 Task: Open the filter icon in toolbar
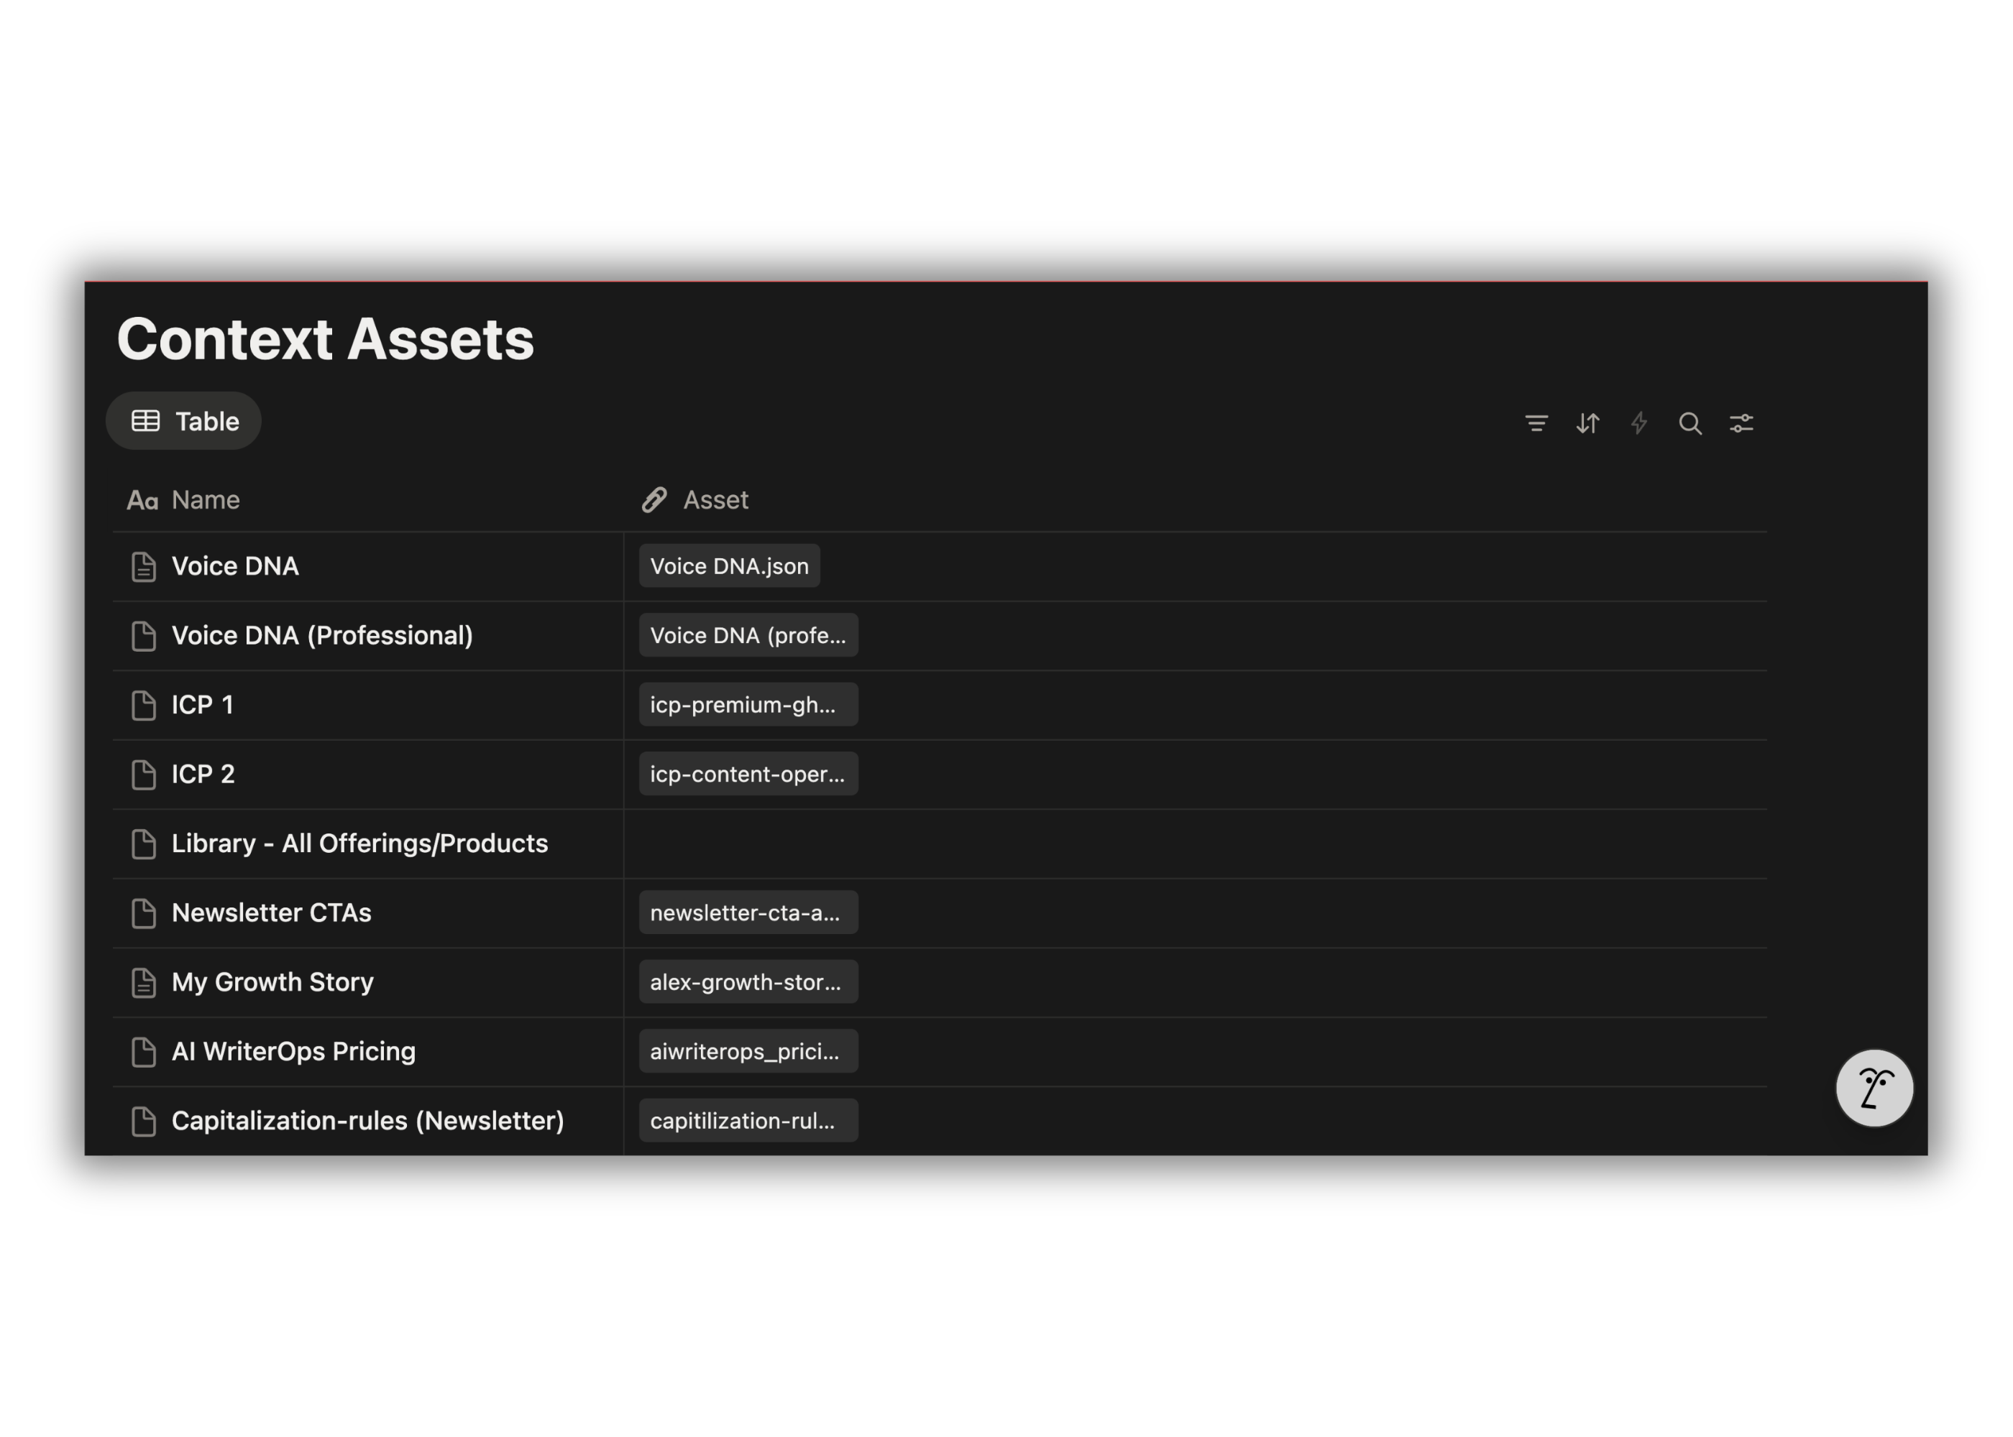coord(1536,423)
